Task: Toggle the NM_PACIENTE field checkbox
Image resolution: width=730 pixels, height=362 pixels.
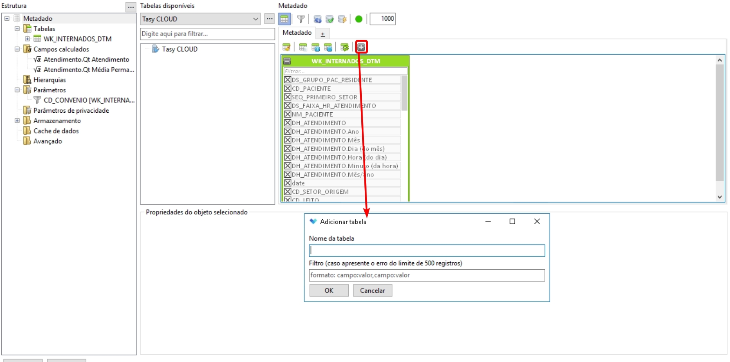Action: click(288, 114)
